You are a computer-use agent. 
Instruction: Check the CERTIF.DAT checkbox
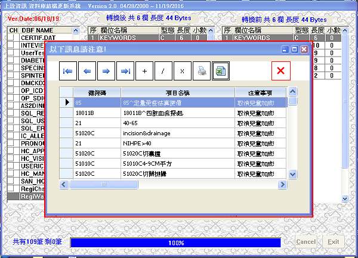[12, 38]
